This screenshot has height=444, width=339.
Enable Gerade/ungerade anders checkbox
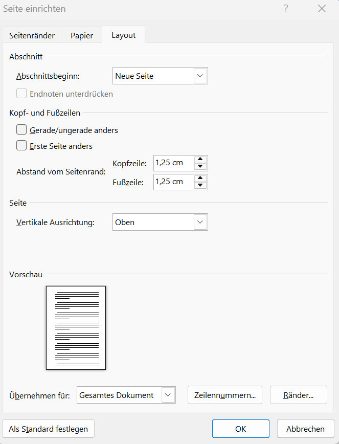[21, 130]
